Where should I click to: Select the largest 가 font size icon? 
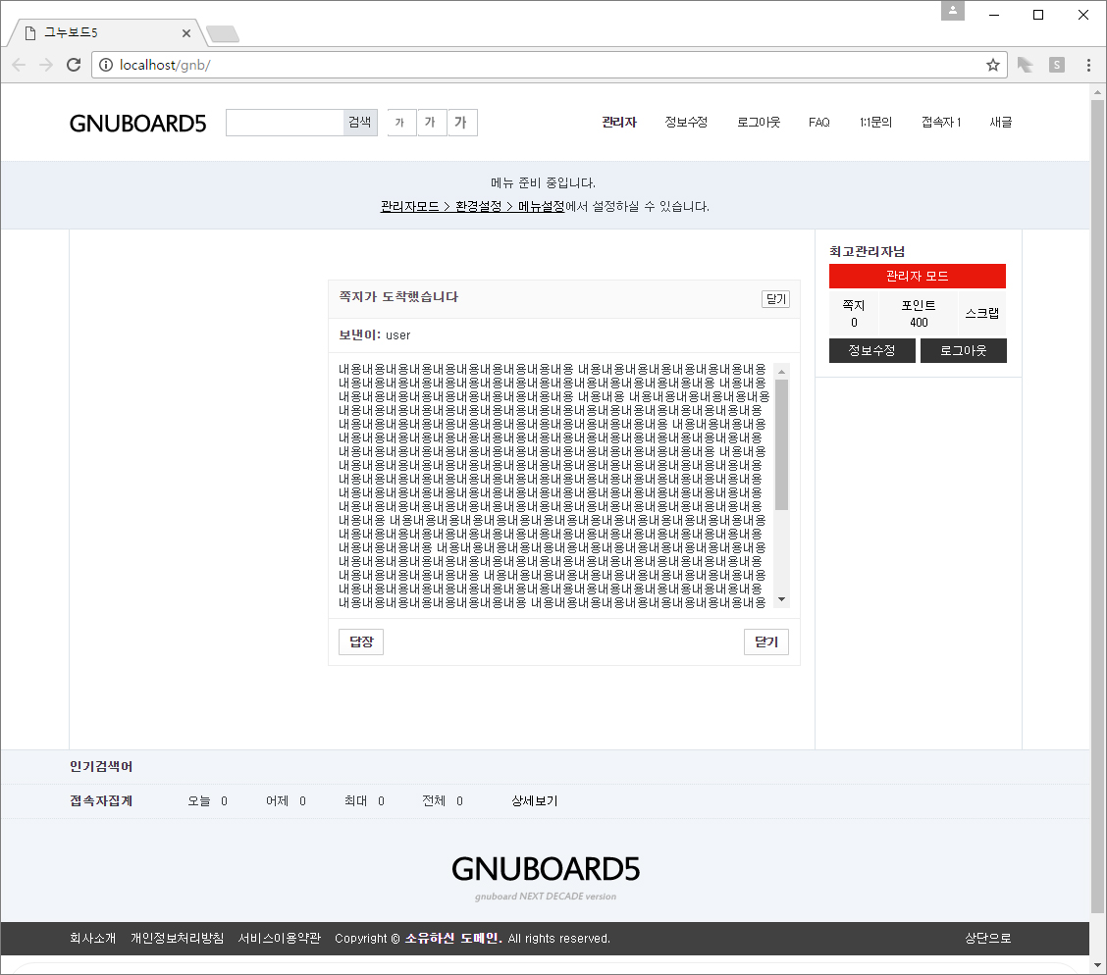pos(461,122)
